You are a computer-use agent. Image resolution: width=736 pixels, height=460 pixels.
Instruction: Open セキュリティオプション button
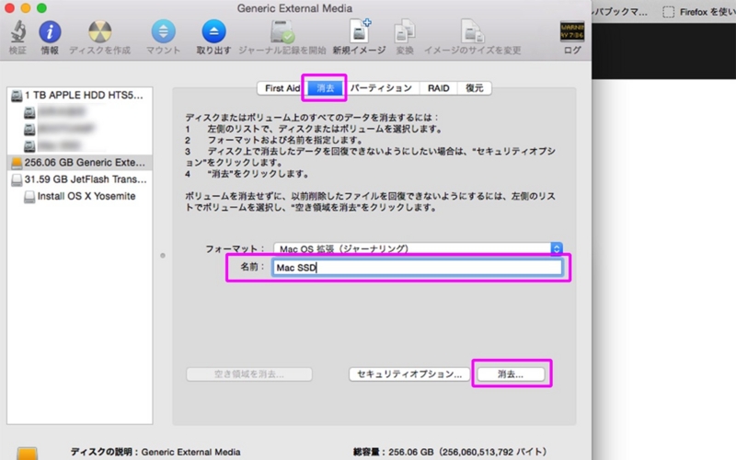click(x=409, y=374)
